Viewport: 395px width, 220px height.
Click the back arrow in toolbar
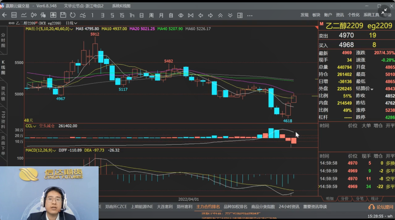[x=4, y=15]
